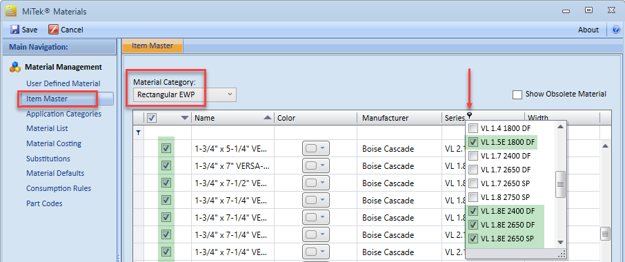Viewport: 625px width, 262px height.
Task: Uncheck row 1-3/4" x 7" VERSA checkbox
Action: [x=166, y=166]
